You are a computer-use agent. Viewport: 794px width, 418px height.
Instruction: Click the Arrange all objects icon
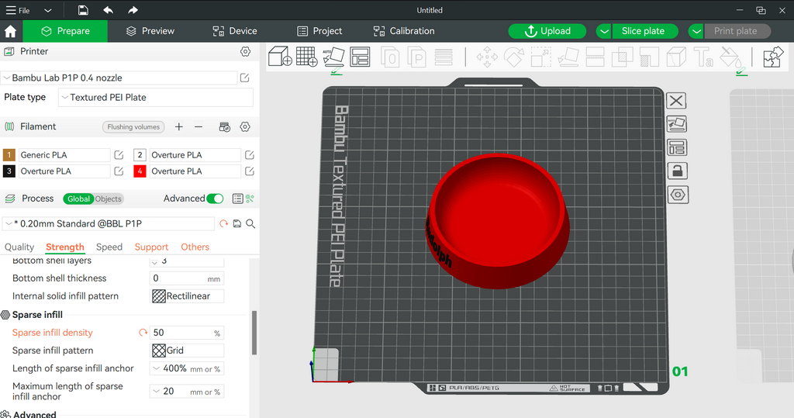[360, 57]
